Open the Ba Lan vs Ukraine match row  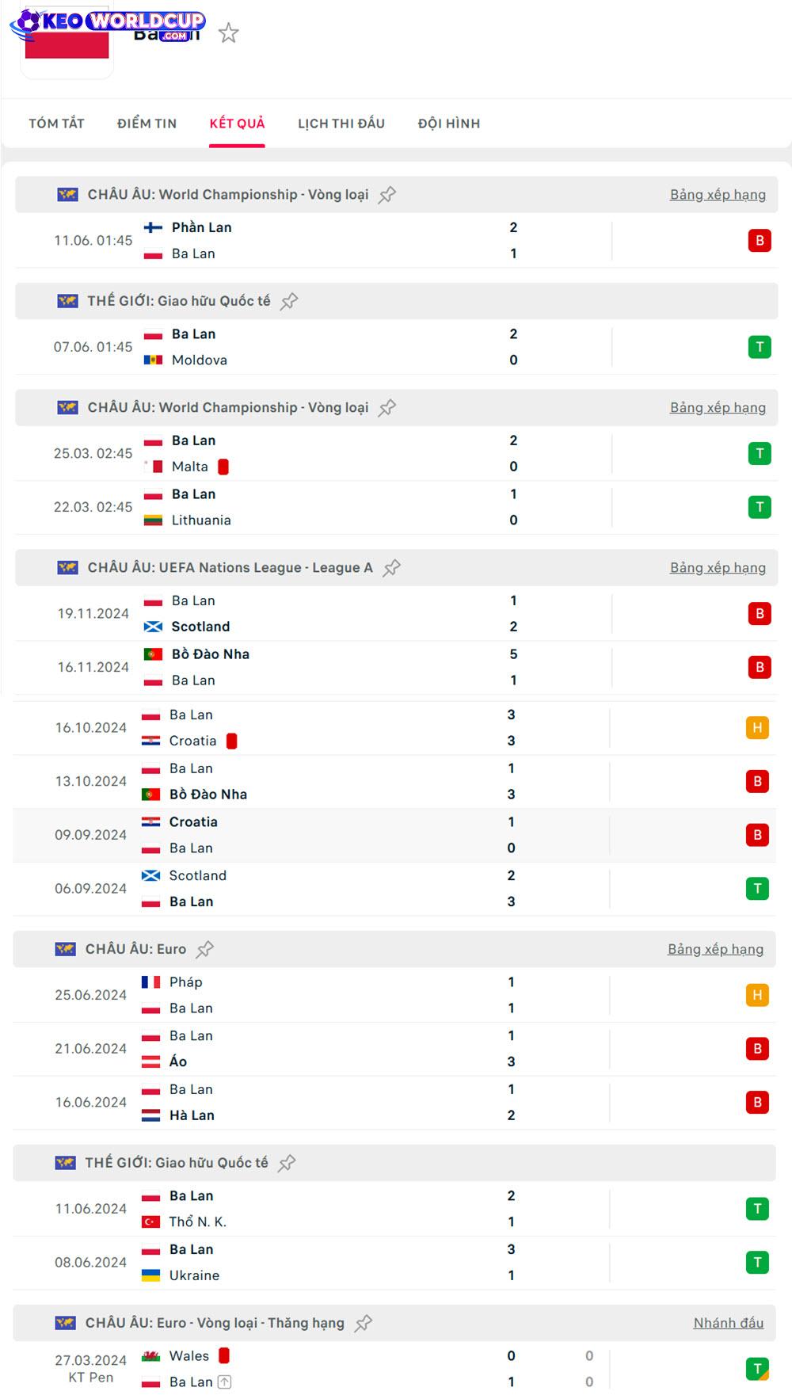(x=394, y=1263)
